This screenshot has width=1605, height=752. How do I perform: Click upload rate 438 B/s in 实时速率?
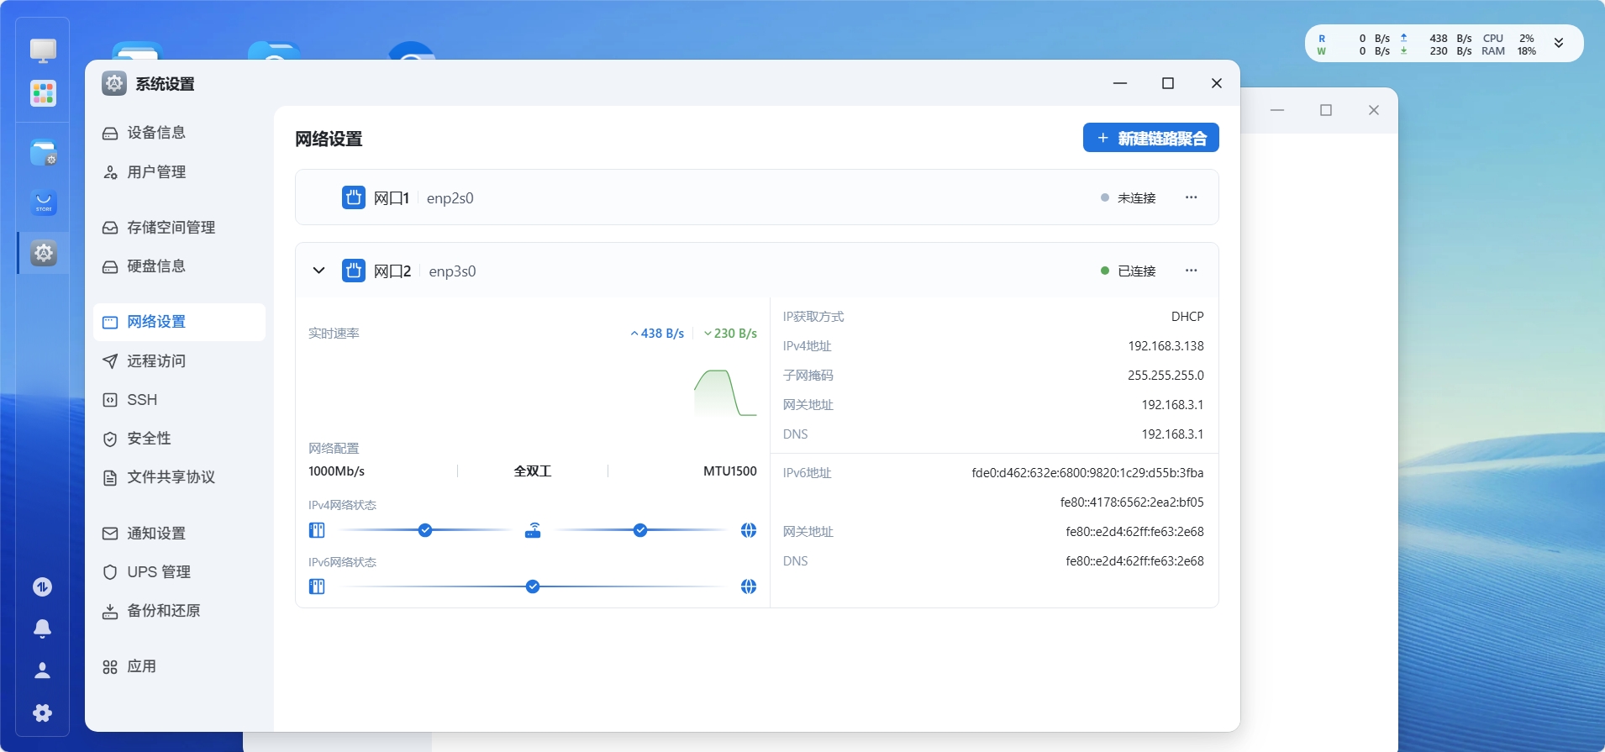point(657,334)
